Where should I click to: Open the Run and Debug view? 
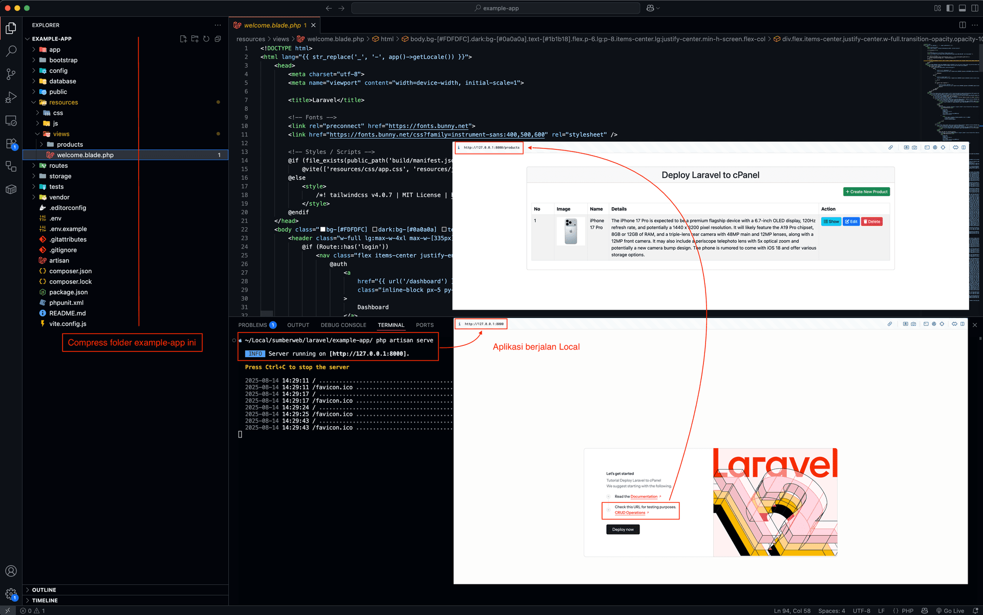(11, 97)
